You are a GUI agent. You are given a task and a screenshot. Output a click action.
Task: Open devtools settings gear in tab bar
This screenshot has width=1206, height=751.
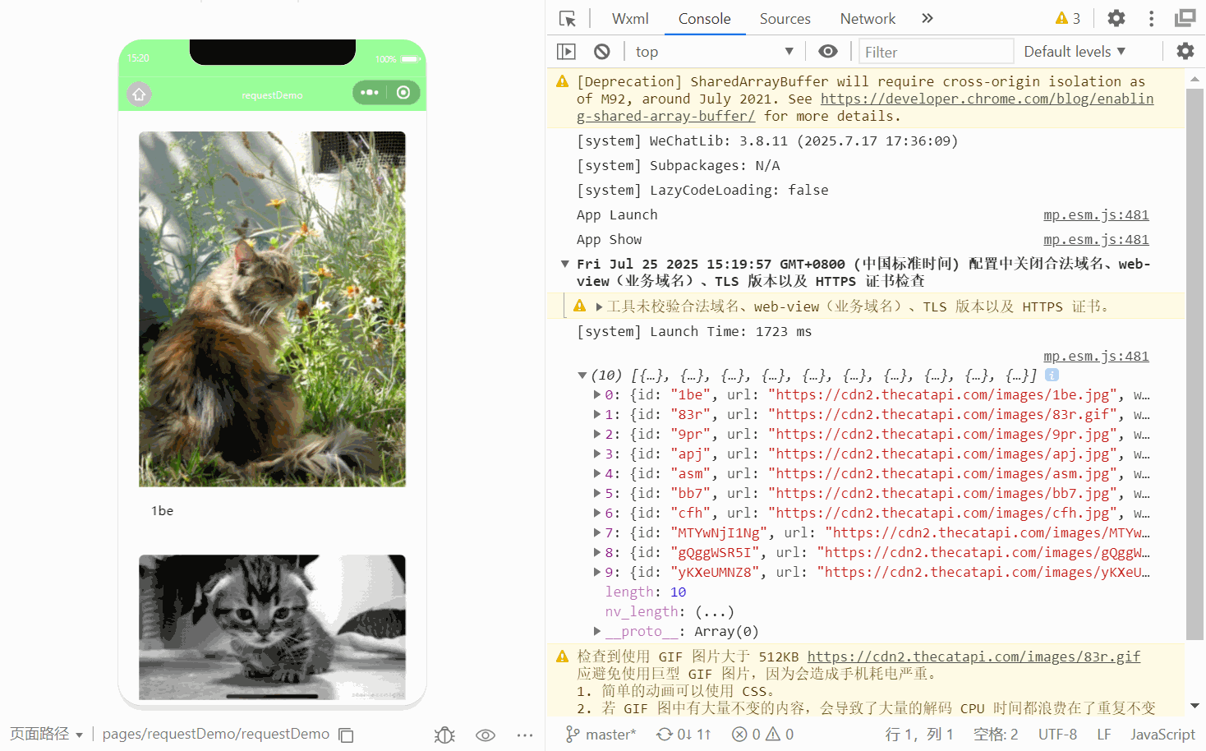coord(1116,18)
